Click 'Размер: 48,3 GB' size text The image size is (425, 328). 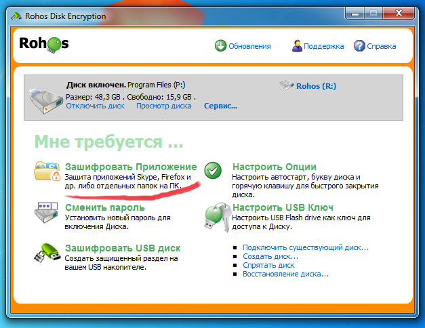tap(93, 97)
